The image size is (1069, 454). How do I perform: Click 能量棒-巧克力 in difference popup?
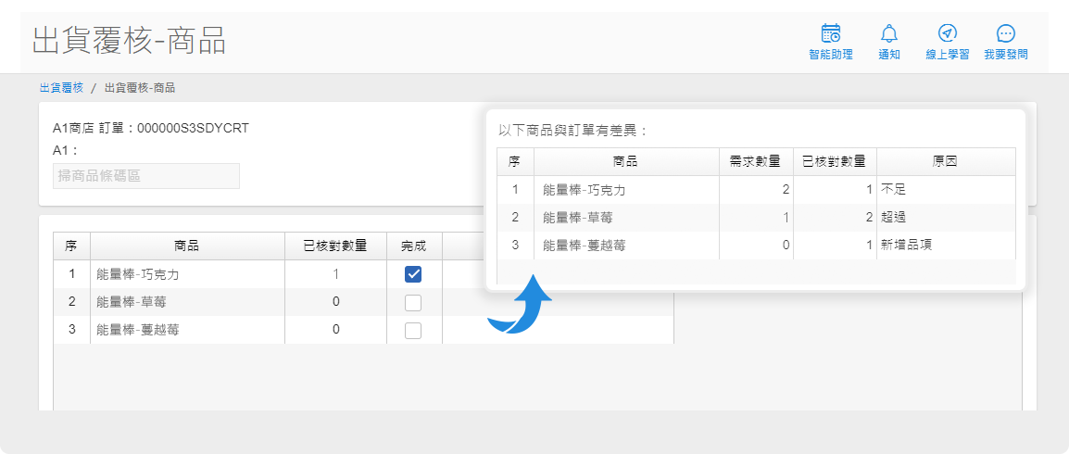point(585,190)
